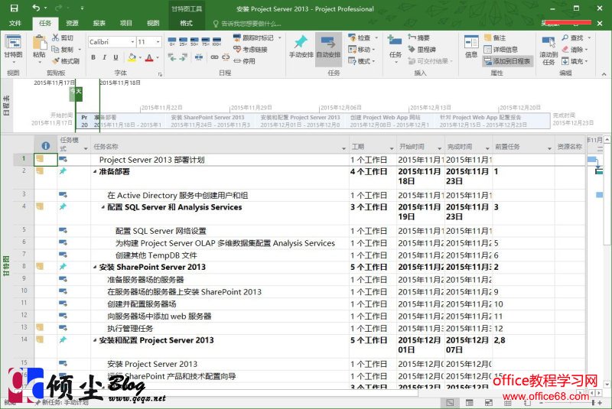Insert a new Task
This screenshot has height=409, width=612.
click(395, 47)
